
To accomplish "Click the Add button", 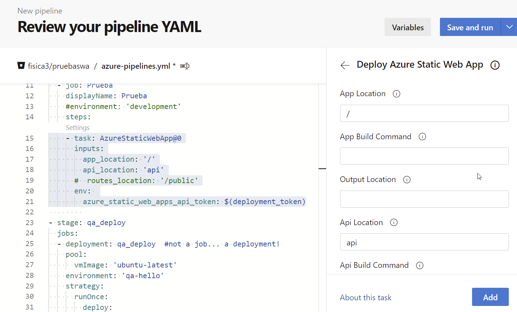I will pyautogui.click(x=490, y=297).
